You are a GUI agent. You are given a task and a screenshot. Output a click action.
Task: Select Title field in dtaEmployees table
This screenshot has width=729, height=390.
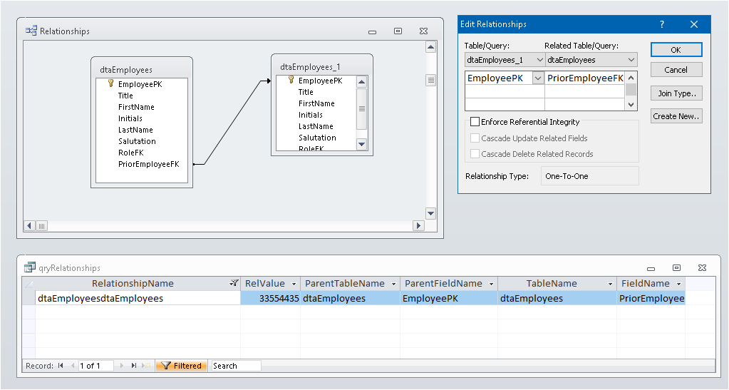point(125,96)
